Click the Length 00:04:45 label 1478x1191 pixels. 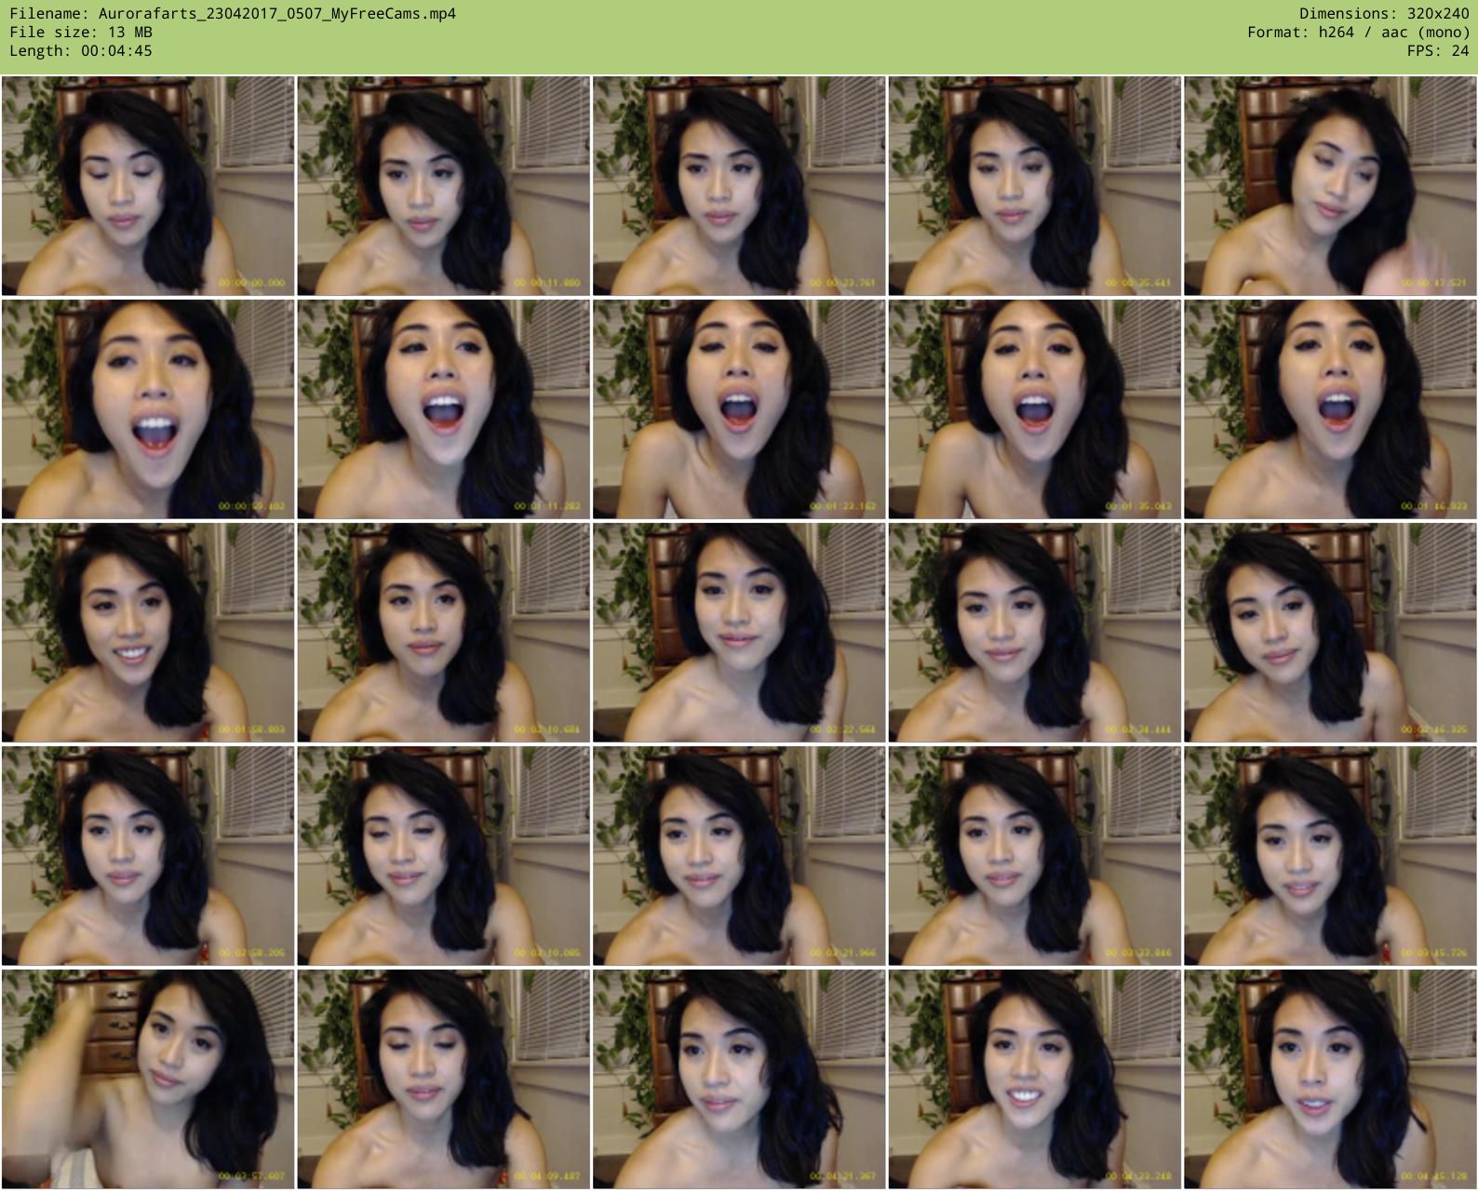[81, 51]
